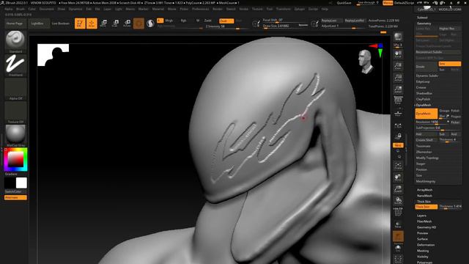
Task: Toggle the Sculptris Pro icon
Action: tap(150, 23)
